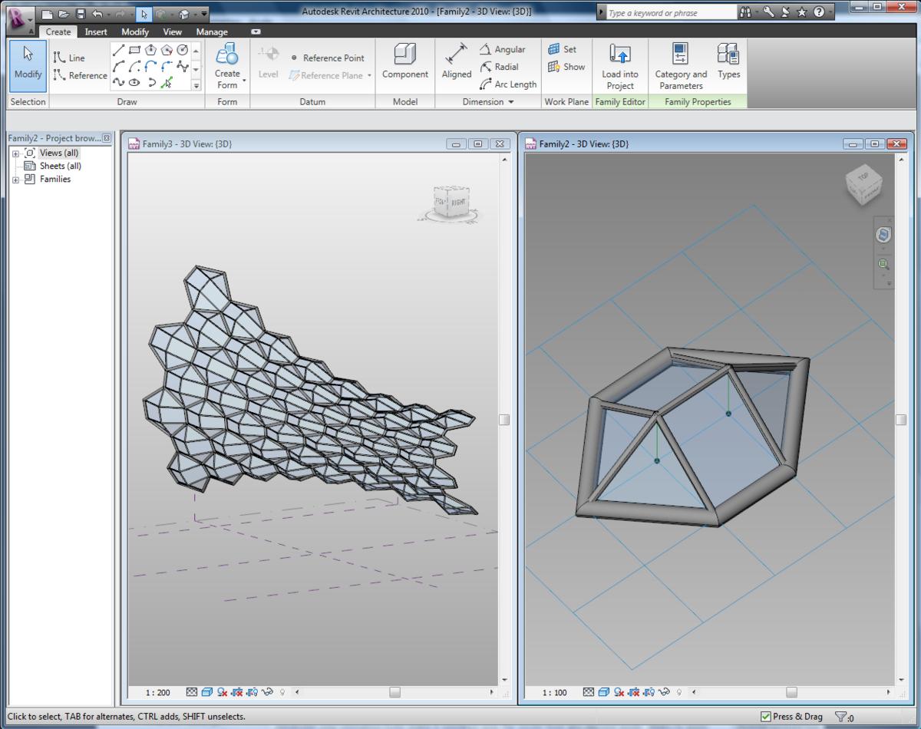Pick the Inscribed Polygon shape in Draw gallery
Viewport: 921px width, 729px height.
tap(150, 50)
